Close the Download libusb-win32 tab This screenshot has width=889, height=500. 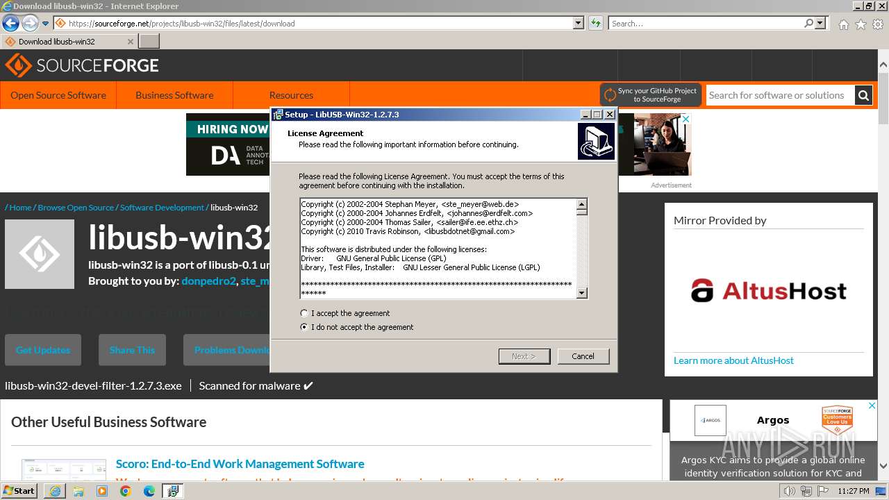coord(131,42)
